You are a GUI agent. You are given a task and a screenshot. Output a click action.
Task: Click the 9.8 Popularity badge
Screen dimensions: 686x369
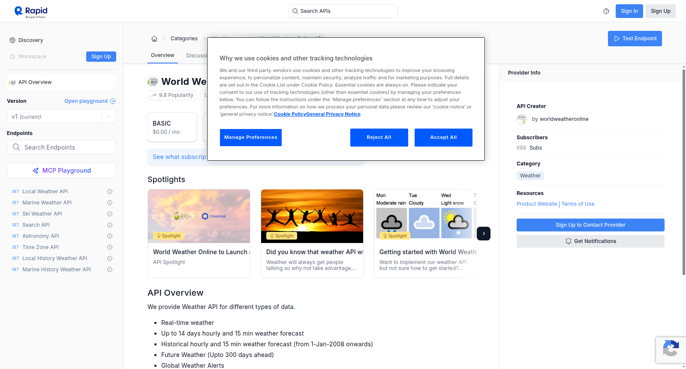tap(172, 95)
